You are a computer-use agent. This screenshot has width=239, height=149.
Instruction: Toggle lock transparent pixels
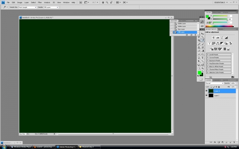click(211, 87)
